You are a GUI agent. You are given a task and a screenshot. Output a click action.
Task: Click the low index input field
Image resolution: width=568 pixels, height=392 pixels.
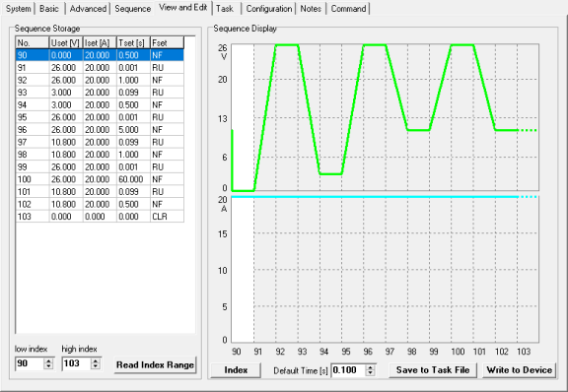(x=30, y=363)
